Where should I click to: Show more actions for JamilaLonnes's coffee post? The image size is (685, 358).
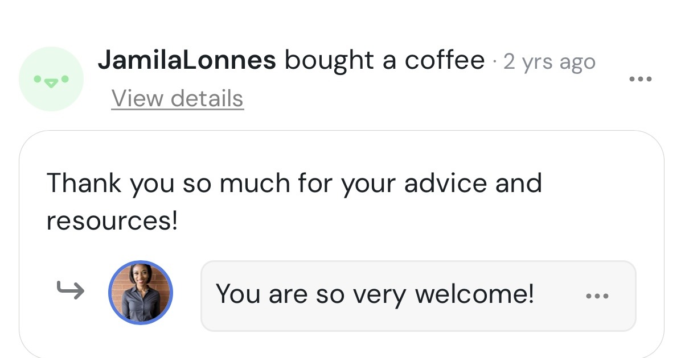tap(641, 79)
